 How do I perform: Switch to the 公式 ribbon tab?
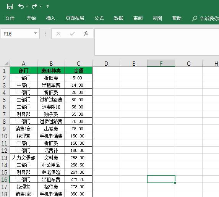[x=99, y=18]
